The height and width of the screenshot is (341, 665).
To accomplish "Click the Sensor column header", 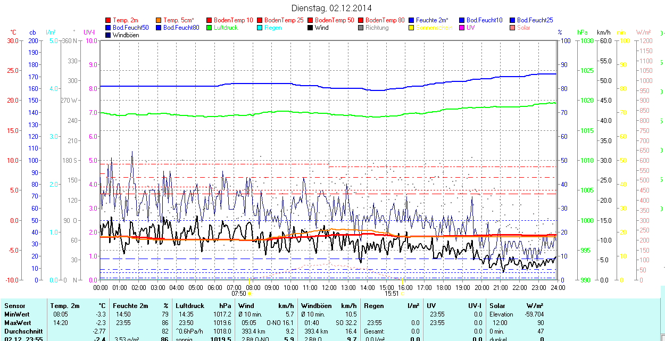I will (x=15, y=306).
